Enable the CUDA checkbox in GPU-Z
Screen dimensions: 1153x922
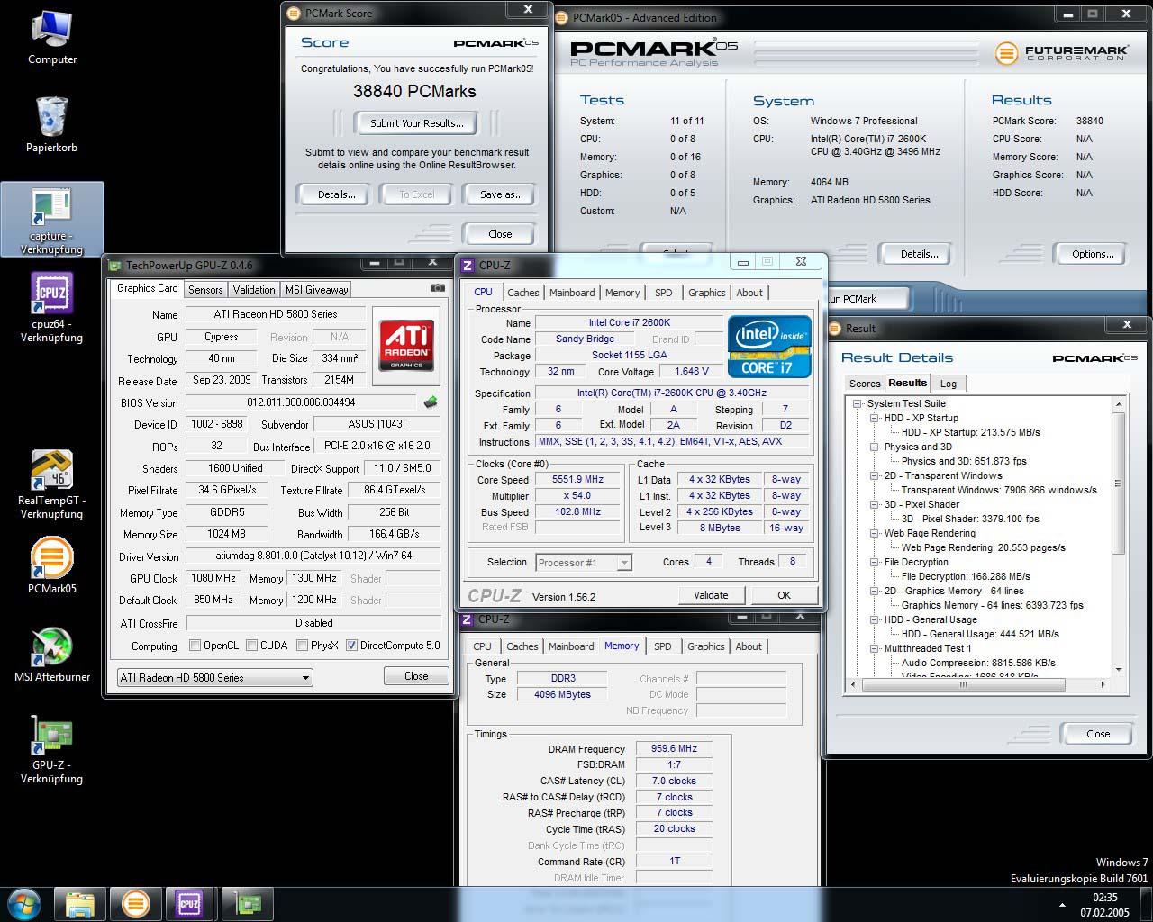251,645
